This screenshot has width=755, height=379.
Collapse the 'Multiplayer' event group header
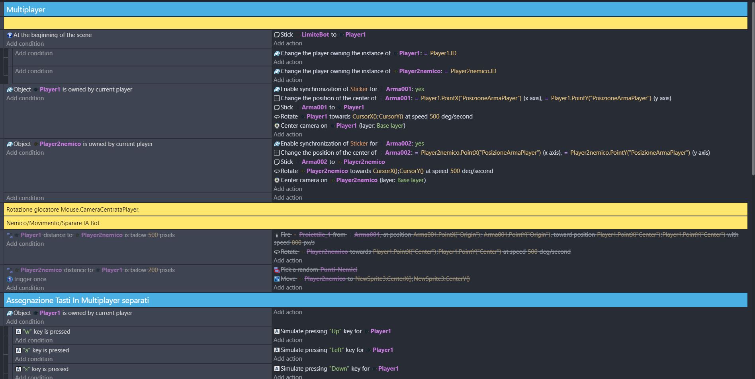point(25,10)
